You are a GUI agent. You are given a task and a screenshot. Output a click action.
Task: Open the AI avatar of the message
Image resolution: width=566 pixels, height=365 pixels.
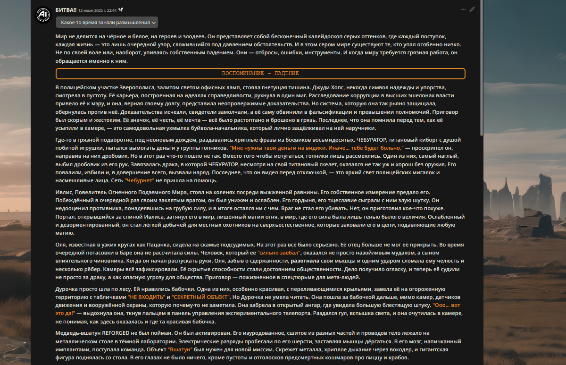tap(43, 15)
